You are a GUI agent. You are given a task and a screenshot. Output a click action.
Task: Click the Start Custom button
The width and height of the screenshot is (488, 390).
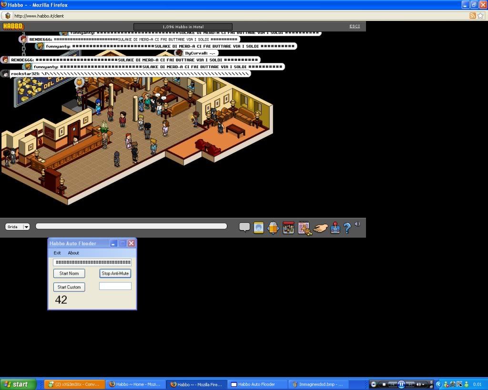point(69,287)
